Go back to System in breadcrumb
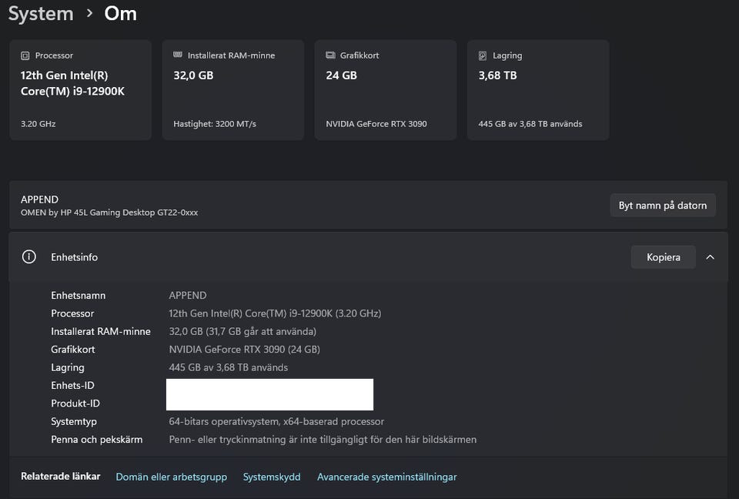The width and height of the screenshot is (739, 499). (41, 14)
